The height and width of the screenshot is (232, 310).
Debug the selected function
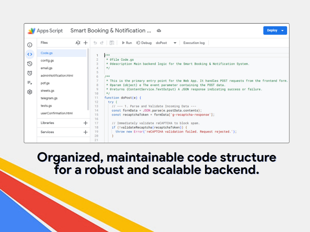click(x=144, y=43)
